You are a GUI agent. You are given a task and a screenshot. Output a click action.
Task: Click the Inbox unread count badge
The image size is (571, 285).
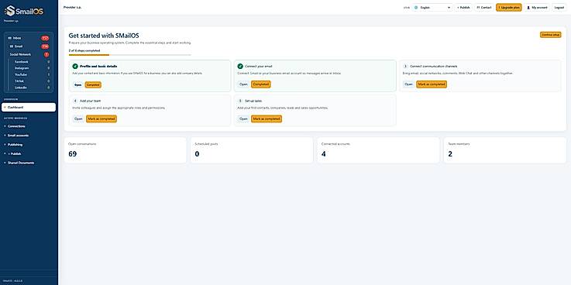45,38
